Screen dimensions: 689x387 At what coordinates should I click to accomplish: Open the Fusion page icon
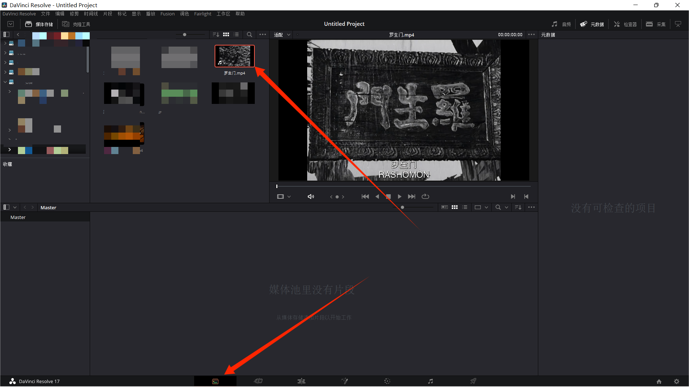point(344,381)
